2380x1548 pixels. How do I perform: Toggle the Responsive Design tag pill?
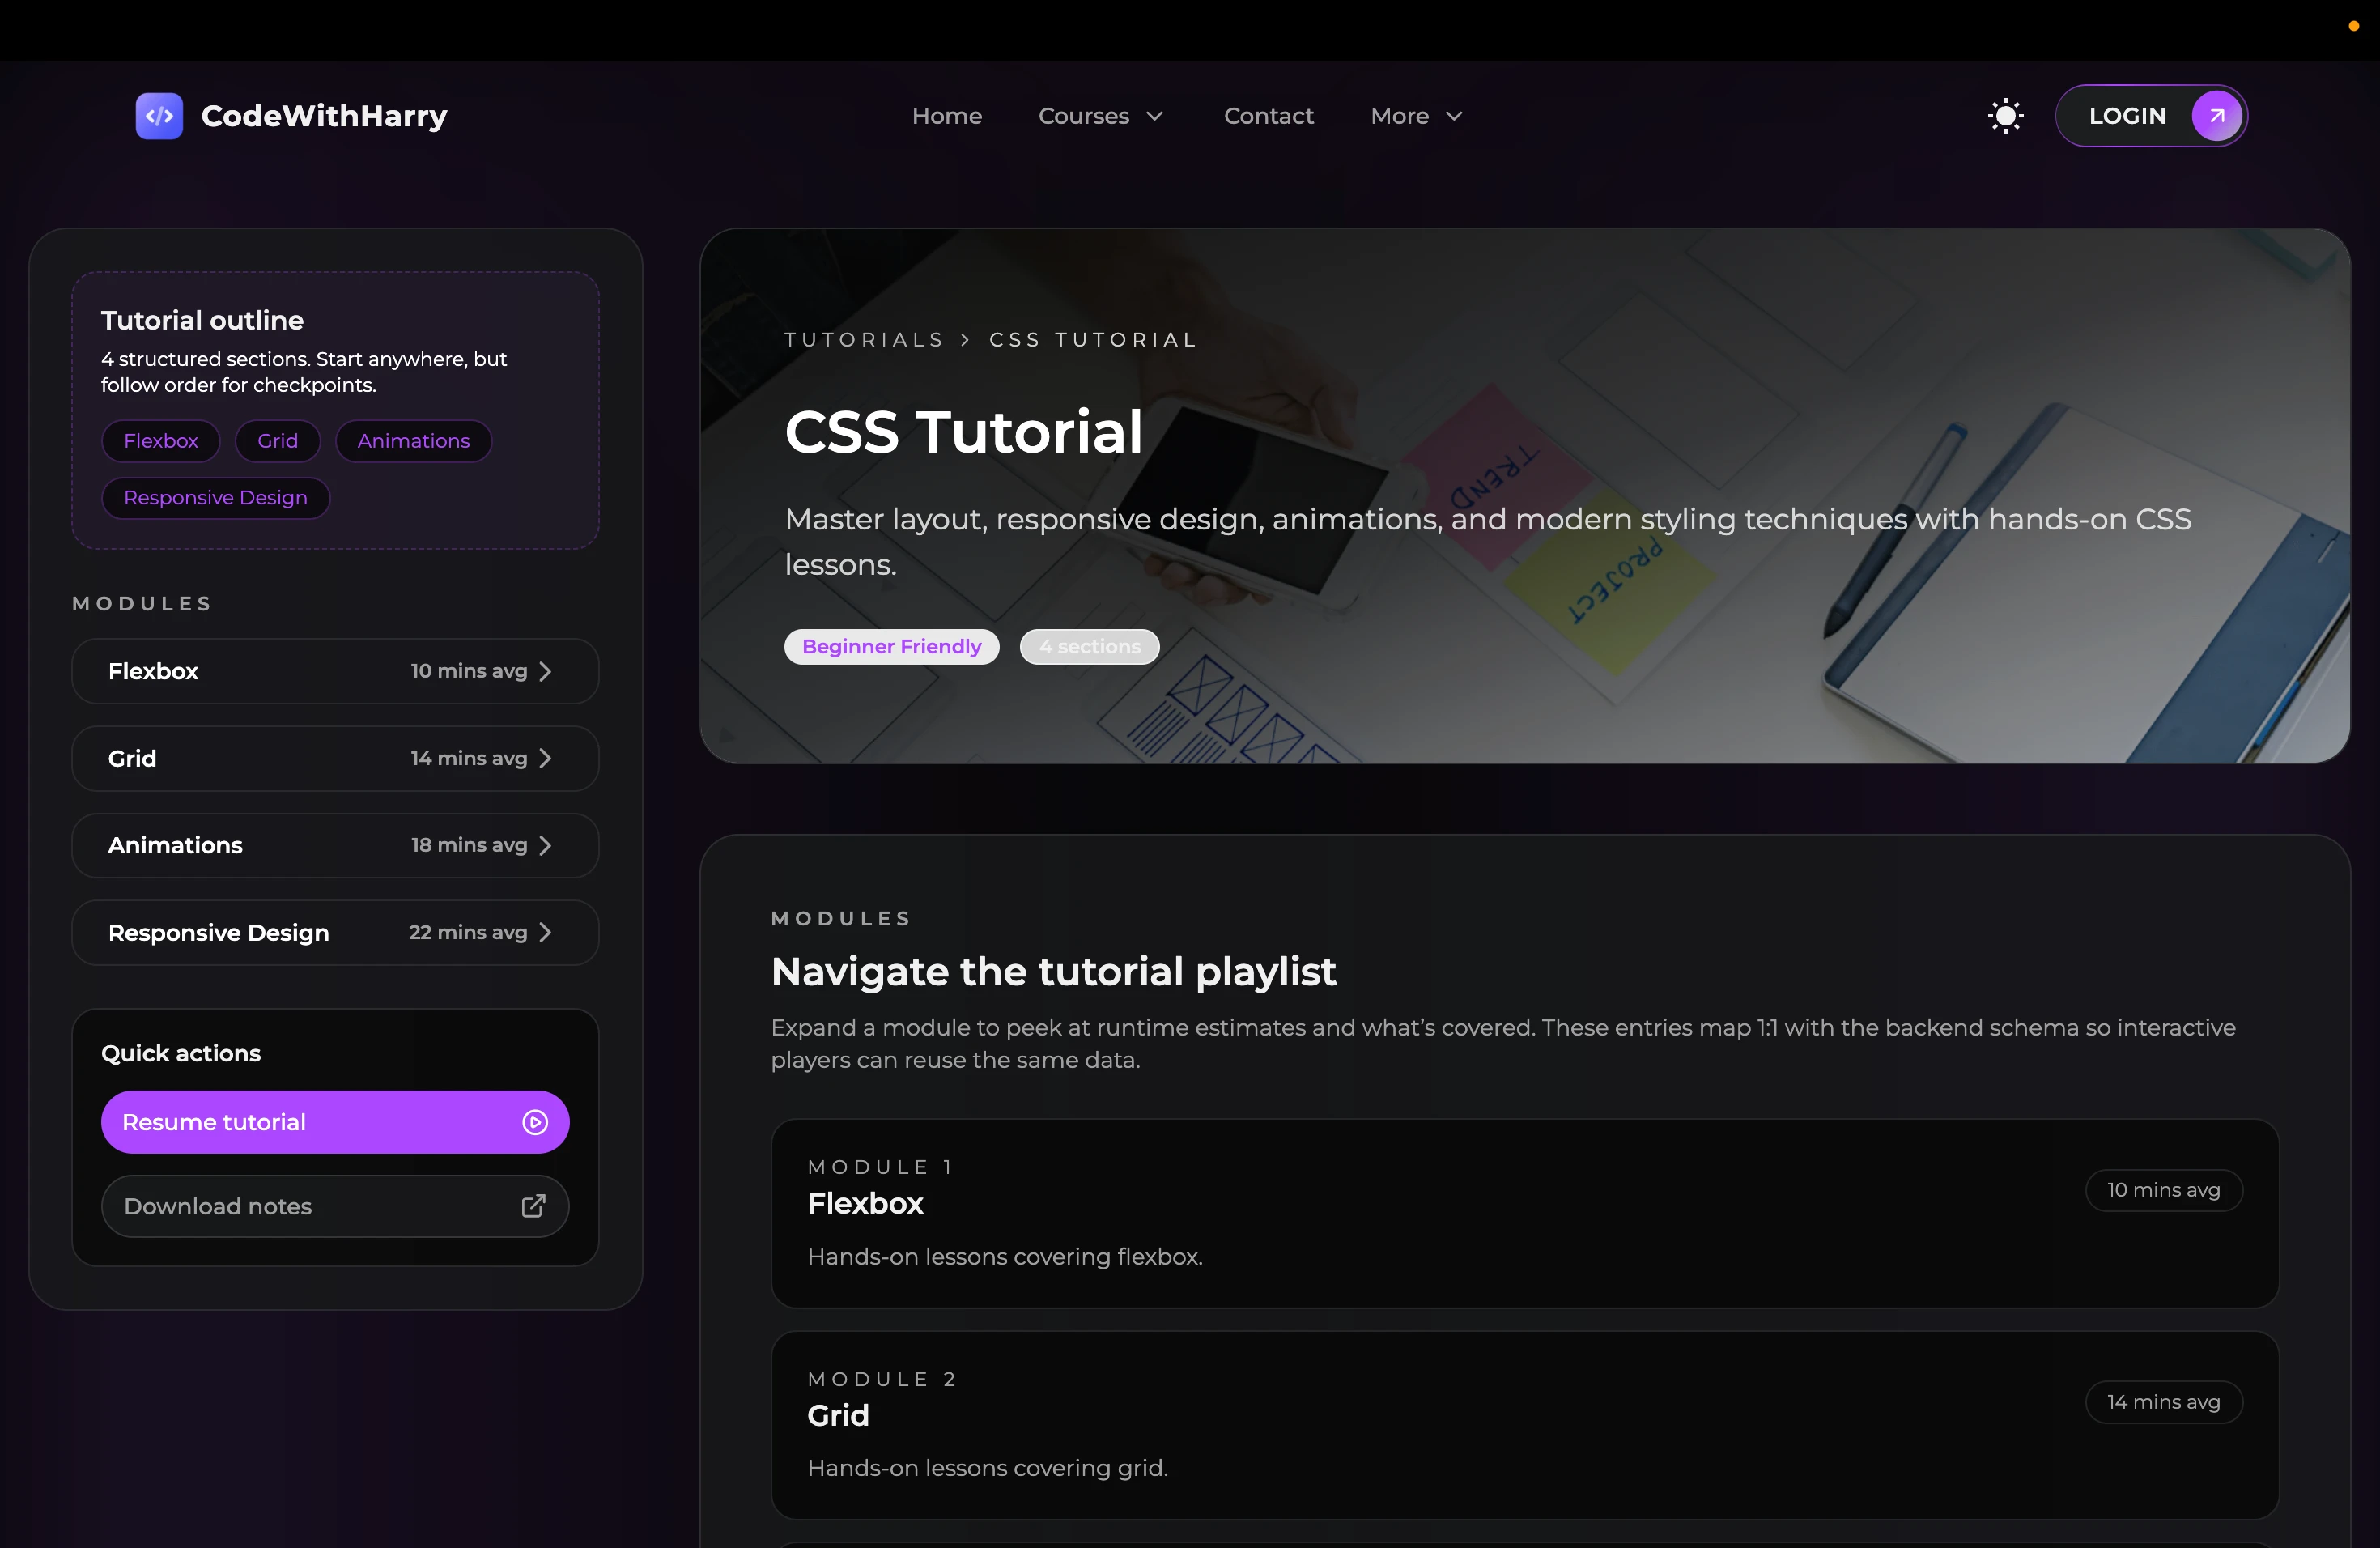tap(215, 497)
